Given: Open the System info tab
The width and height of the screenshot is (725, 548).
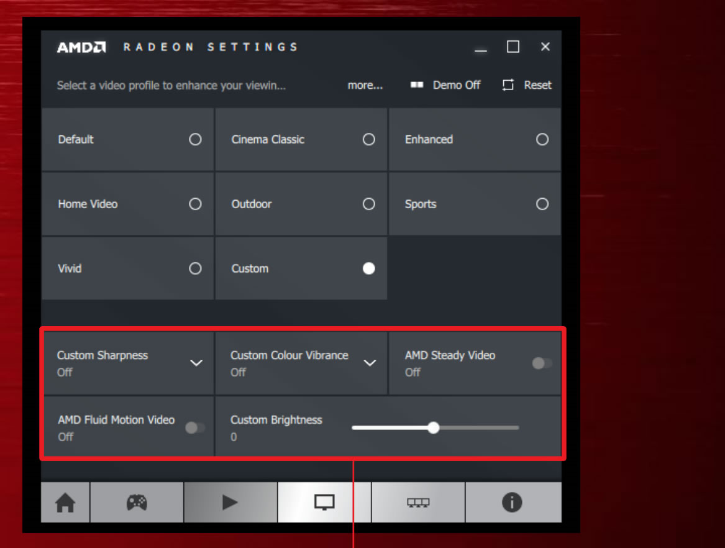Looking at the screenshot, I should 512,502.
